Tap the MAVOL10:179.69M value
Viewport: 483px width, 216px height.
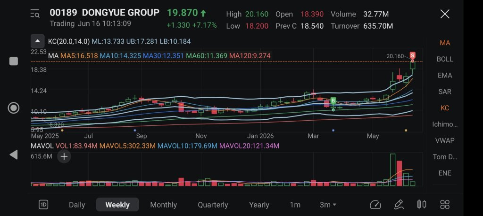point(187,146)
